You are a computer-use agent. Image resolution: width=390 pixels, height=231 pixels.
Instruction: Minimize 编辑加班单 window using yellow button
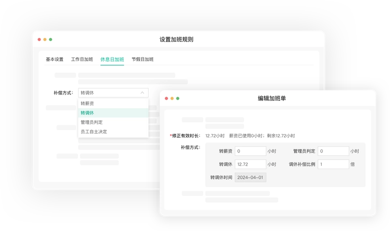tap(172, 98)
